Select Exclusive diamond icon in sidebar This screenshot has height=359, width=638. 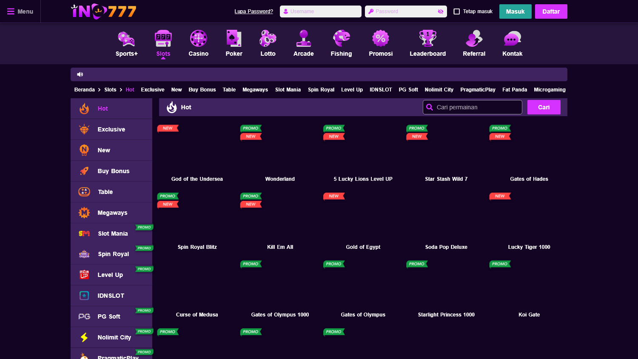(84, 129)
